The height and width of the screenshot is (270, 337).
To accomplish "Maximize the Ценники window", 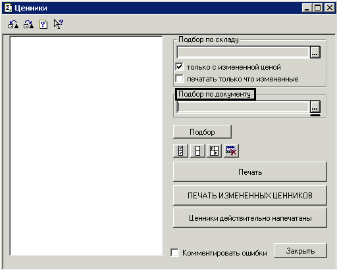I will click(317, 8).
